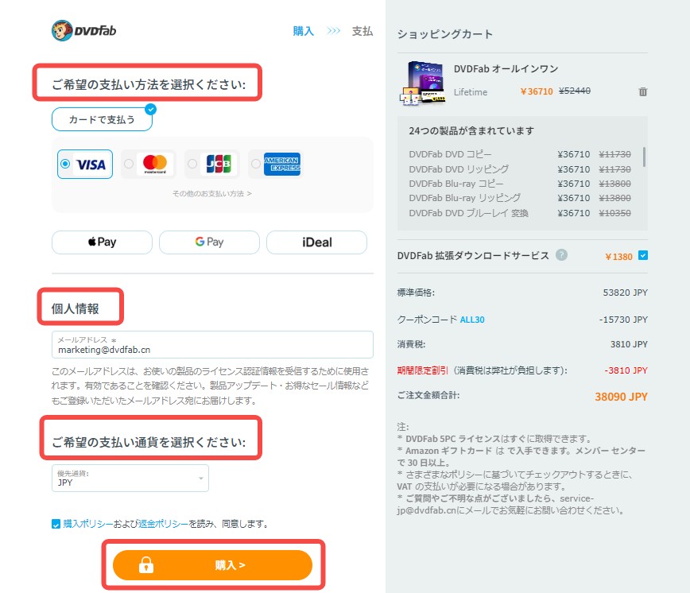The image size is (690, 593).
Task: Click DVDFab DVD コピー row
Action: (x=520, y=154)
